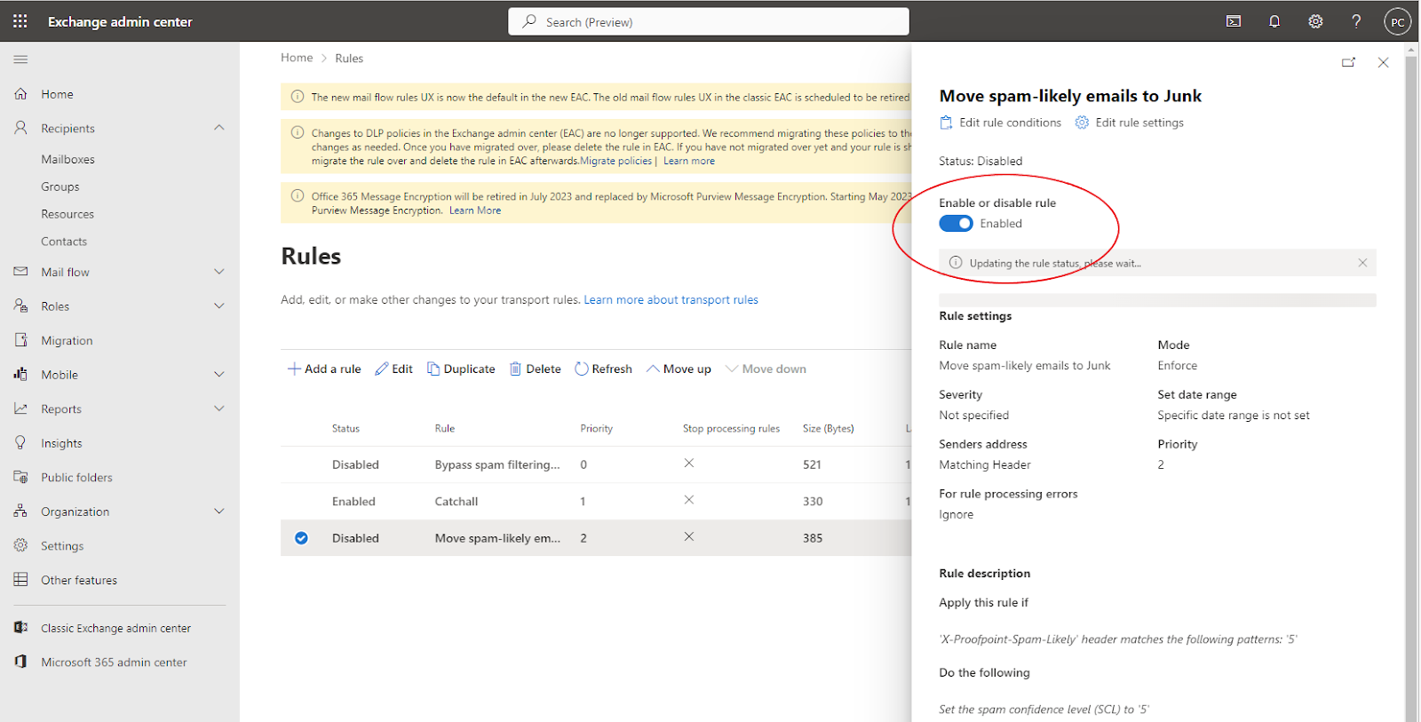
Task: Close the rule details panel
Action: (x=1383, y=62)
